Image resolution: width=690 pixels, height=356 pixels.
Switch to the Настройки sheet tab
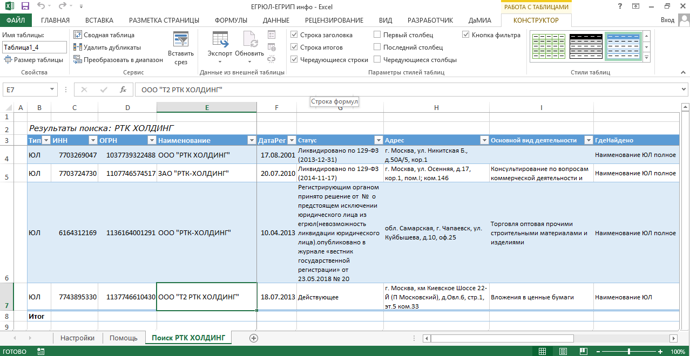[x=77, y=338]
